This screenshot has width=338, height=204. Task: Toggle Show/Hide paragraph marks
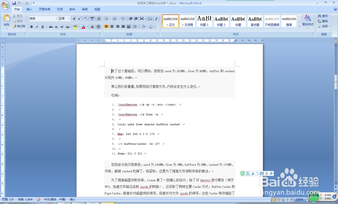[156, 19]
